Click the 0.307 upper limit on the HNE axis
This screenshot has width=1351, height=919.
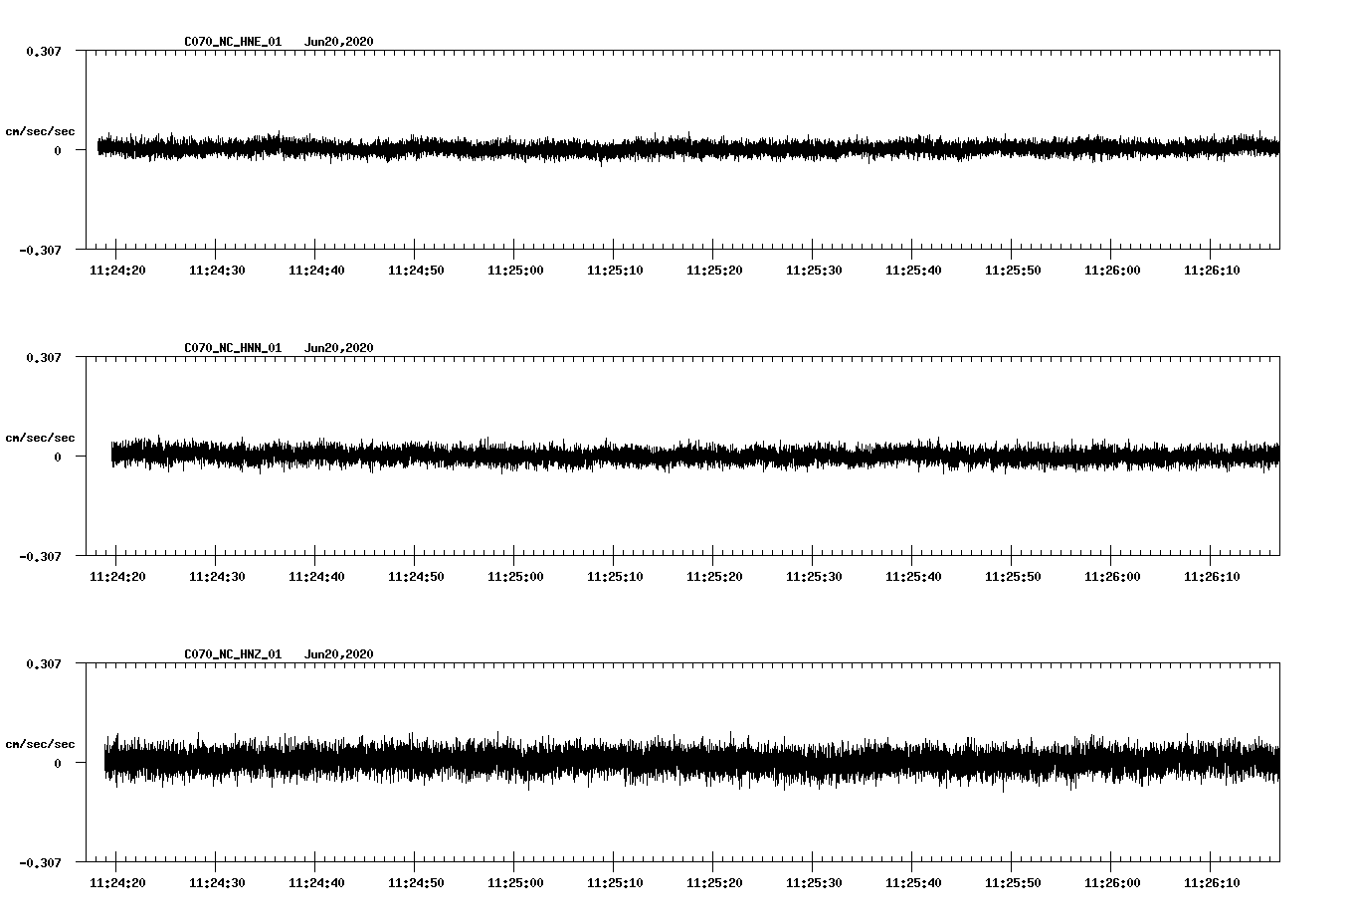pos(44,51)
